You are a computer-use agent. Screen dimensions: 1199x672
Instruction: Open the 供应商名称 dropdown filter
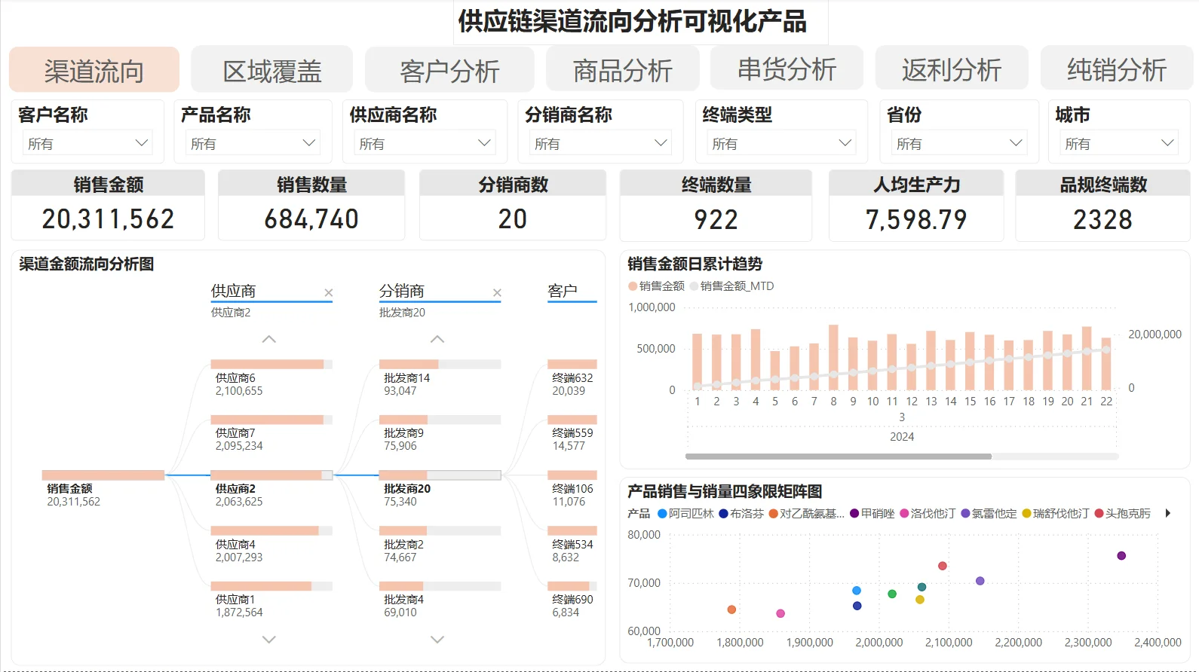[425, 143]
